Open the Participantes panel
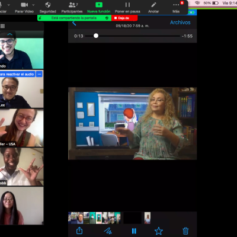This screenshot has height=237, width=237. [x=72, y=8]
